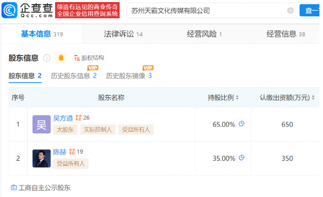Select the 股东信息 2 sub-tab
The height and width of the screenshot is (197, 323).
point(25,76)
